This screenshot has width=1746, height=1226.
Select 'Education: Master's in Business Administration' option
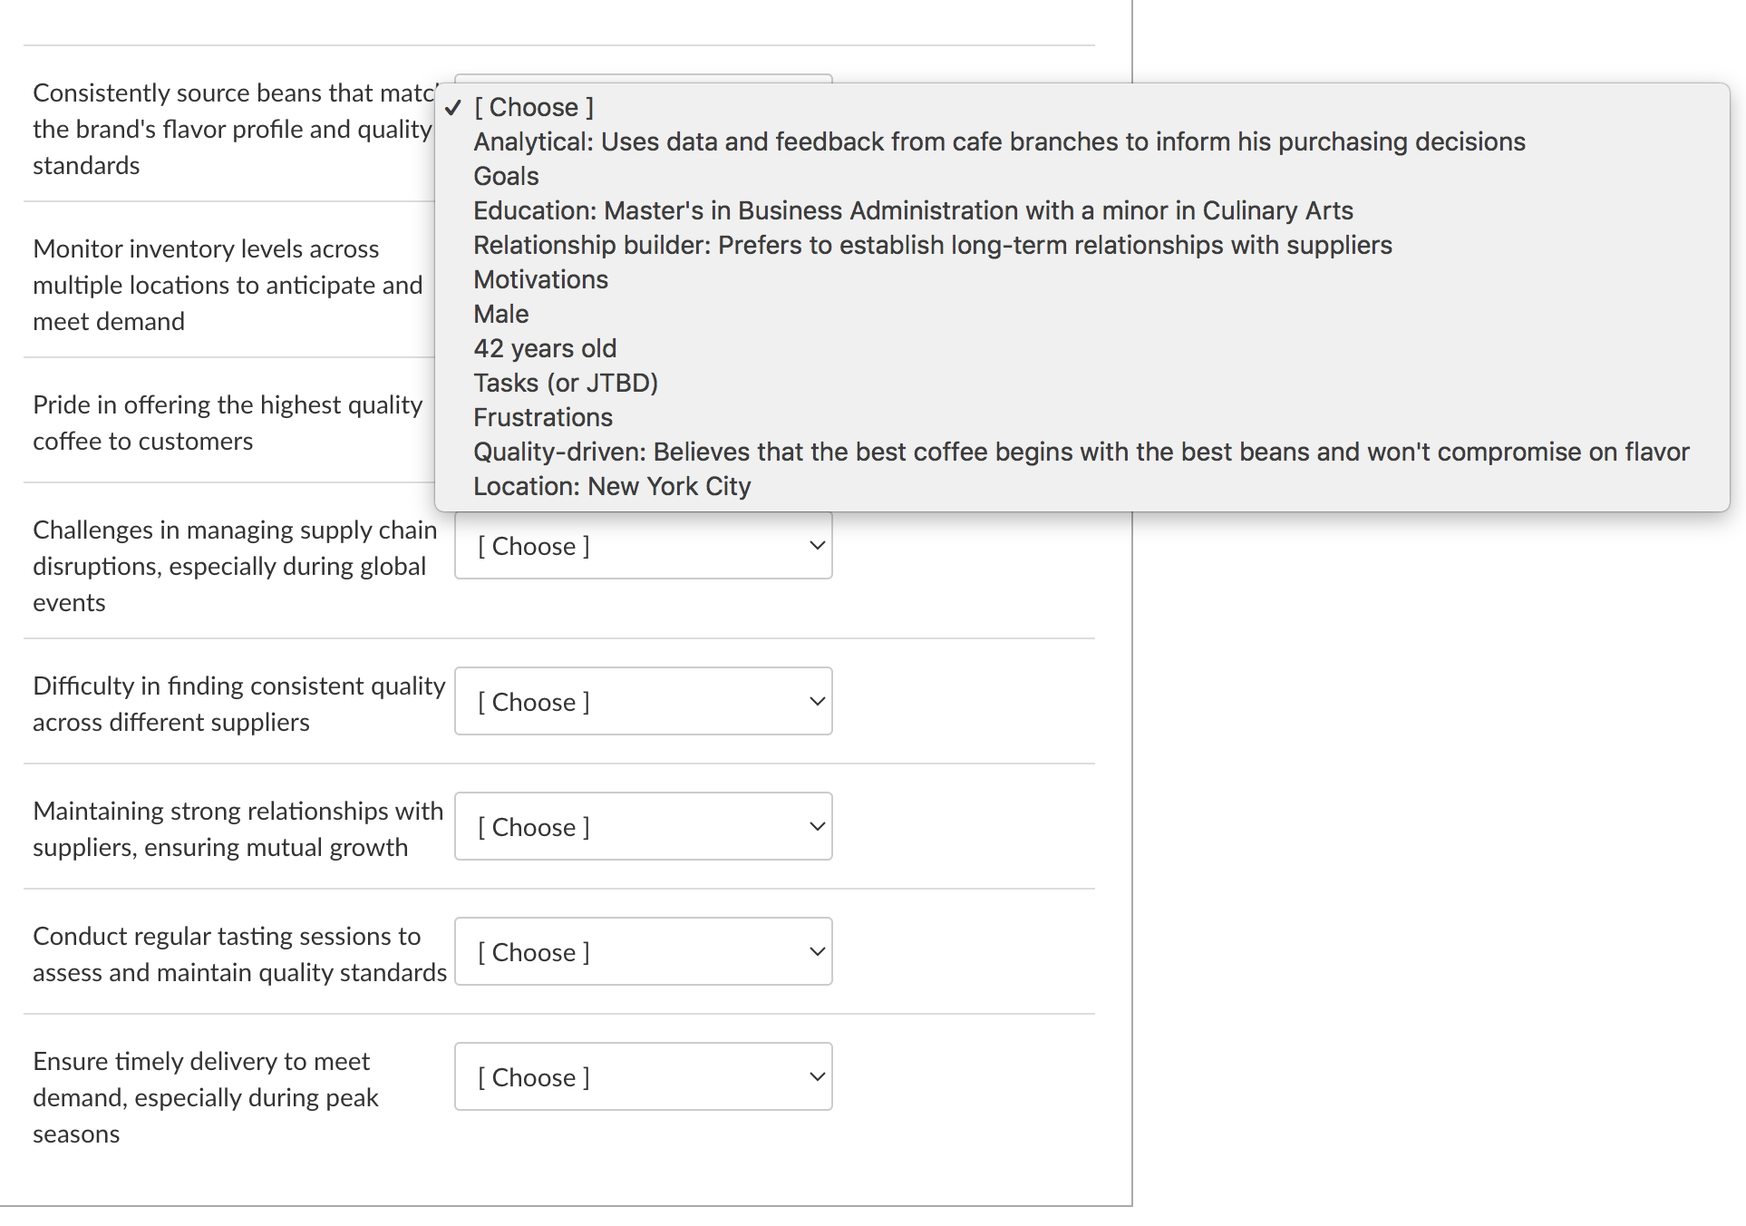pos(912,210)
